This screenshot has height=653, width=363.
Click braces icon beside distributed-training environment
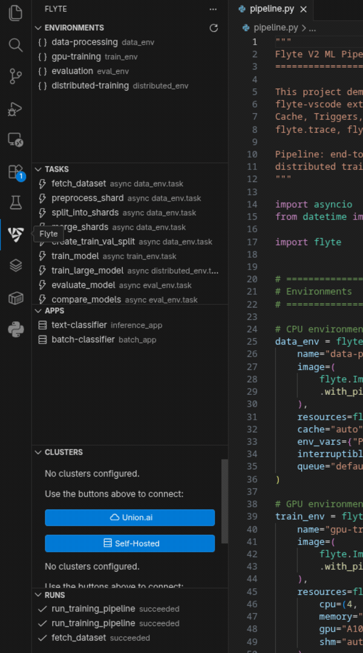(x=42, y=86)
